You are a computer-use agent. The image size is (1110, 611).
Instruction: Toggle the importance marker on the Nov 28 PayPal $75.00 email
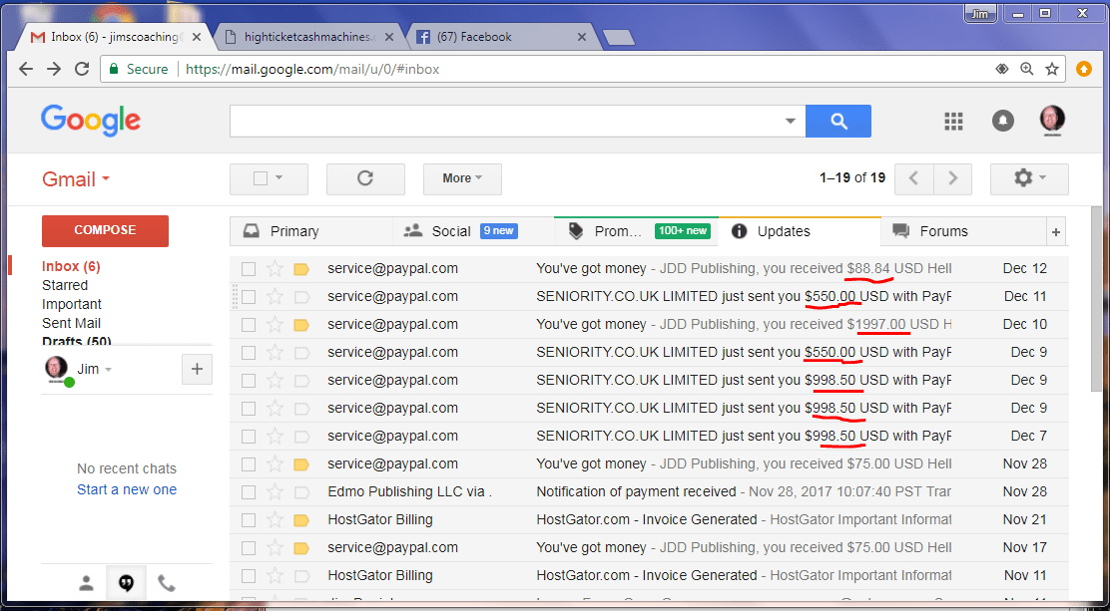301,464
